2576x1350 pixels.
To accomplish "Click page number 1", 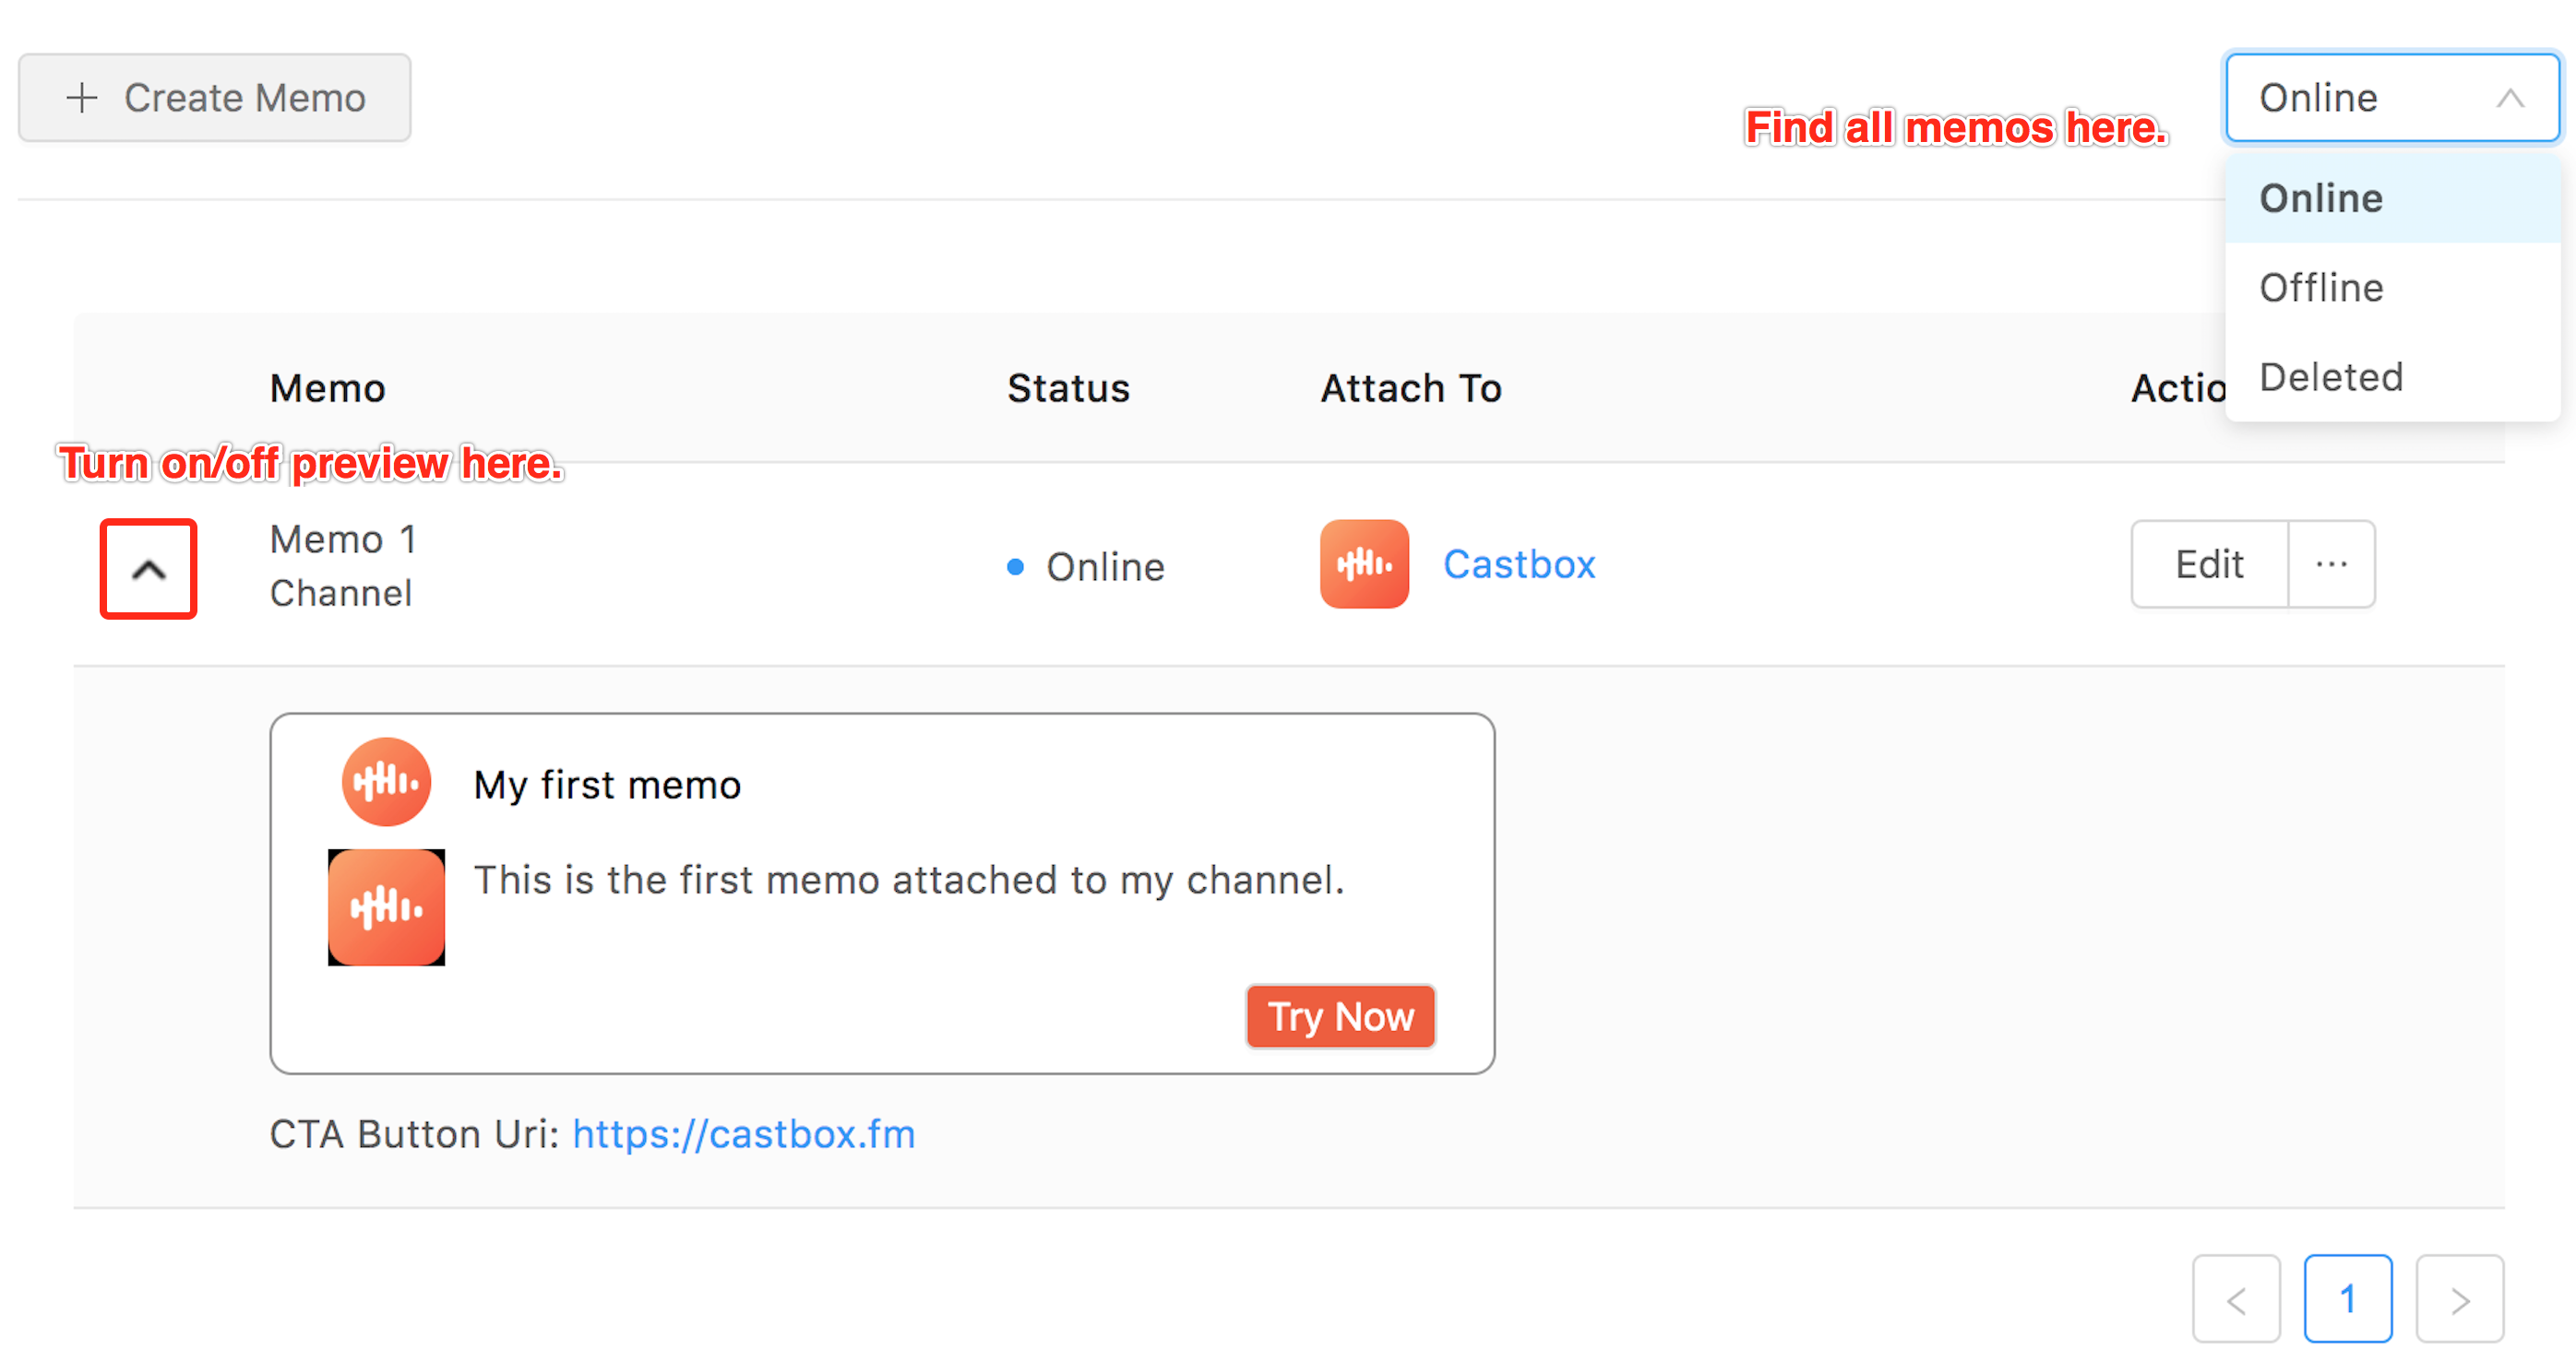I will tap(2347, 1299).
